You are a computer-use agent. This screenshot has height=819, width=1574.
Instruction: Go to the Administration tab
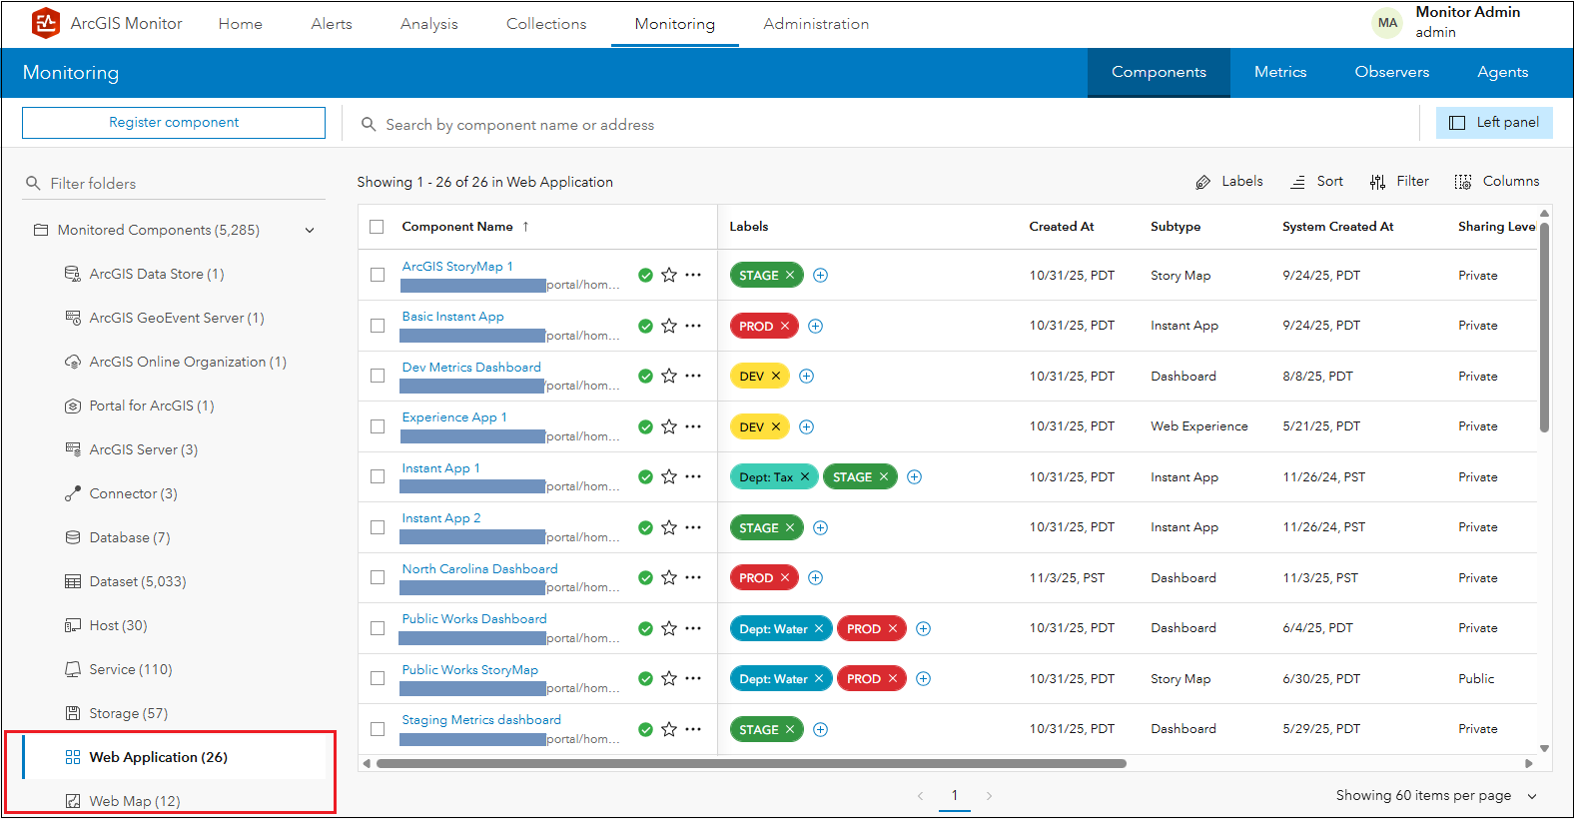pyautogui.click(x=816, y=24)
